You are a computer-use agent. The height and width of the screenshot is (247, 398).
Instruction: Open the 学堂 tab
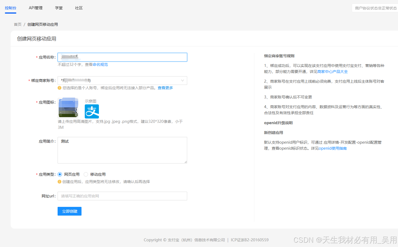pos(59,8)
